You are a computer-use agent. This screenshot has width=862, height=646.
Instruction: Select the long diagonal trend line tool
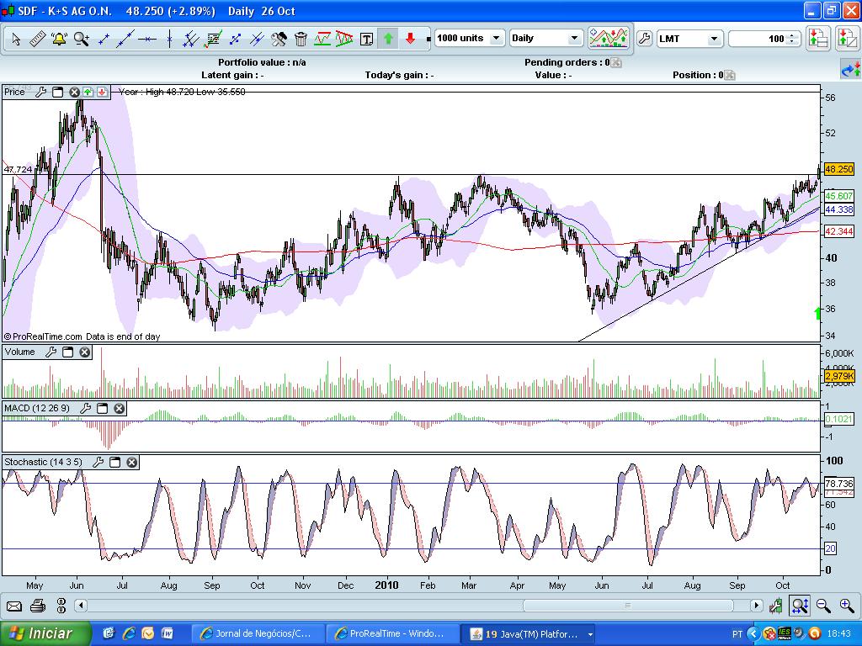coord(125,39)
